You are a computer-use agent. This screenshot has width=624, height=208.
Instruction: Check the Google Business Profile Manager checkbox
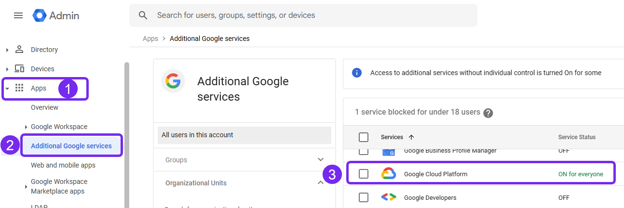pos(364,151)
